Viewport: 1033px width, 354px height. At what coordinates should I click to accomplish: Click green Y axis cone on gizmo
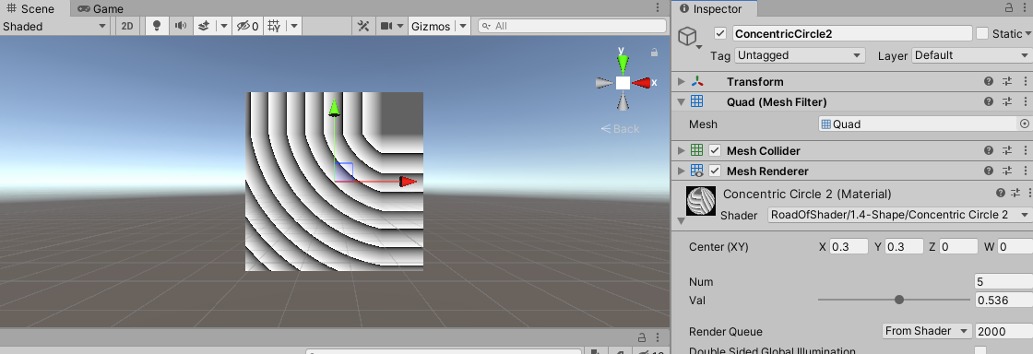pos(623,64)
